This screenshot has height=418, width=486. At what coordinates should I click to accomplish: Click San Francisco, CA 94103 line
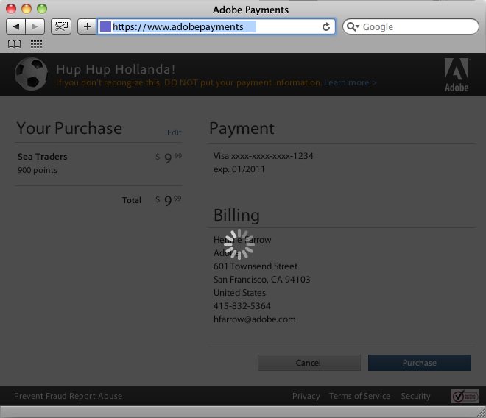[x=261, y=280]
